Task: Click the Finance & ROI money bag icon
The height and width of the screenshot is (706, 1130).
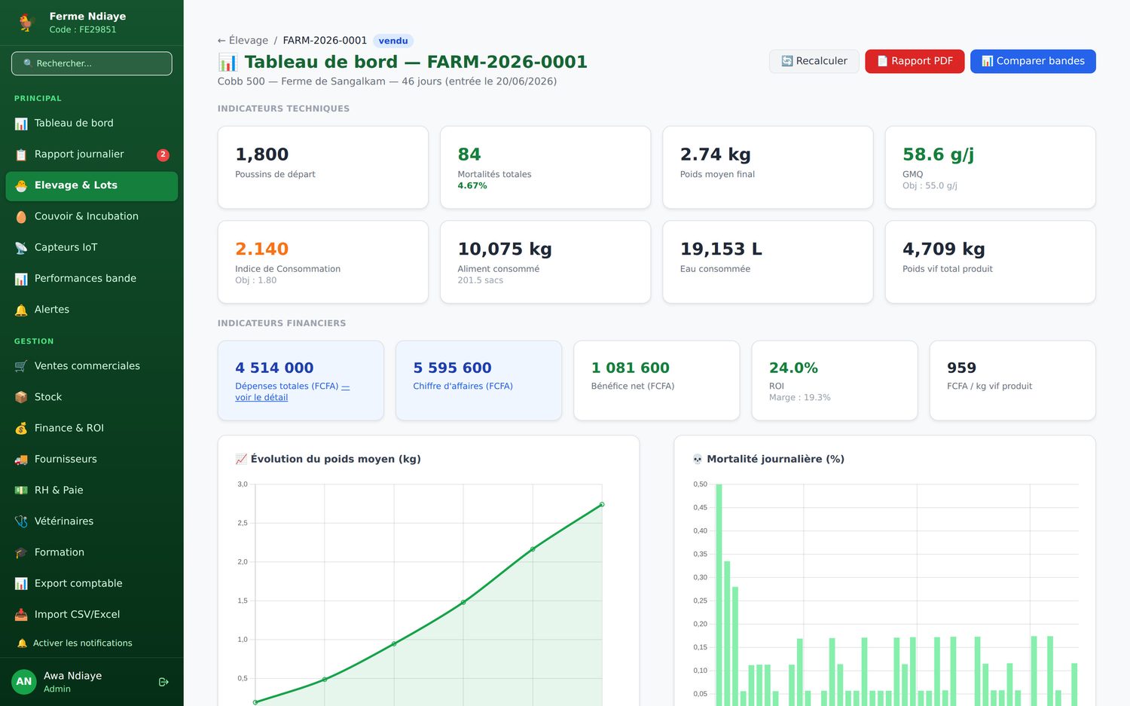Action: [21, 428]
